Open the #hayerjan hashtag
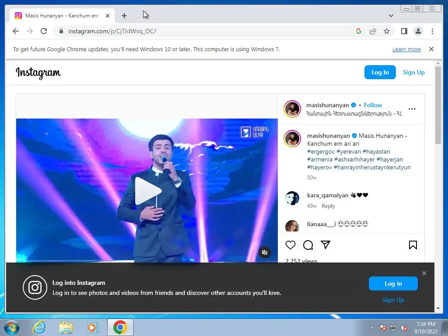This screenshot has height=336, width=448. 390,159
